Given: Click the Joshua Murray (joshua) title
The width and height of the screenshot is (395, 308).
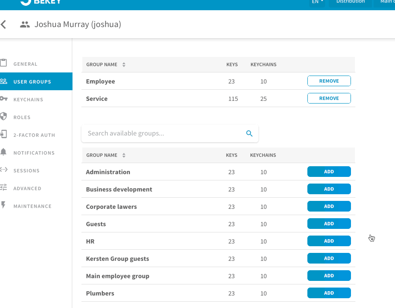Looking at the screenshot, I should (78, 24).
